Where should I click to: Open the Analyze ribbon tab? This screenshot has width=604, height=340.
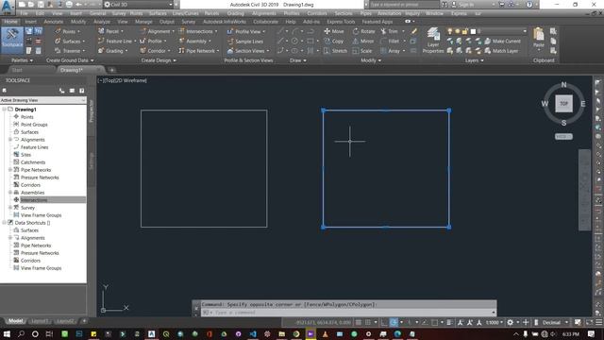102,22
